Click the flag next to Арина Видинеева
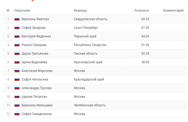This screenshot has width=188, height=122. 17,62
